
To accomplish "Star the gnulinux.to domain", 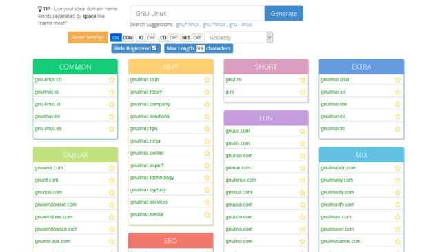I will tap(398, 129).
